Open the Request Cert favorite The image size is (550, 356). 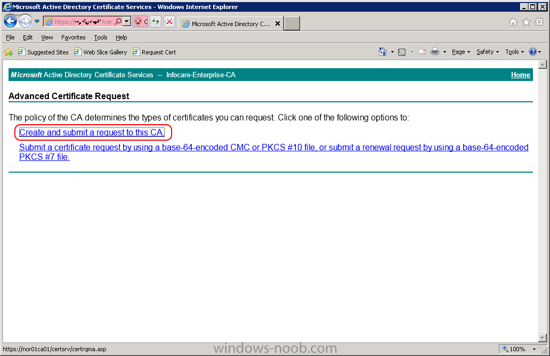coord(154,52)
